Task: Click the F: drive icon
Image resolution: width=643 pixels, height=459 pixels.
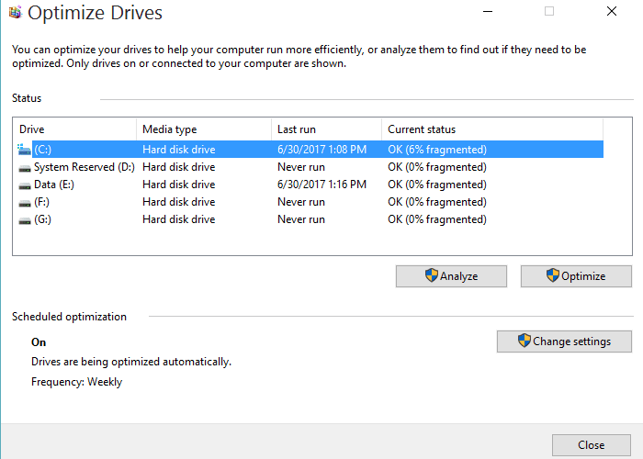Action: (x=25, y=203)
